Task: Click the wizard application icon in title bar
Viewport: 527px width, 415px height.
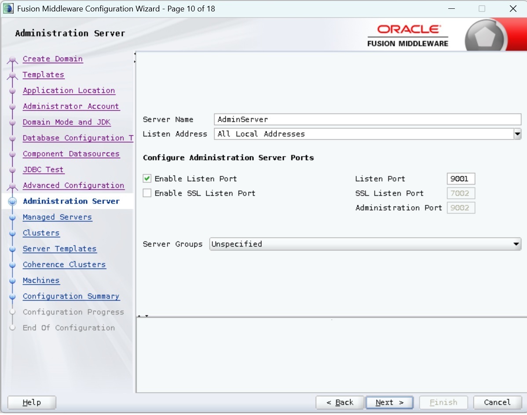Action: coord(8,8)
